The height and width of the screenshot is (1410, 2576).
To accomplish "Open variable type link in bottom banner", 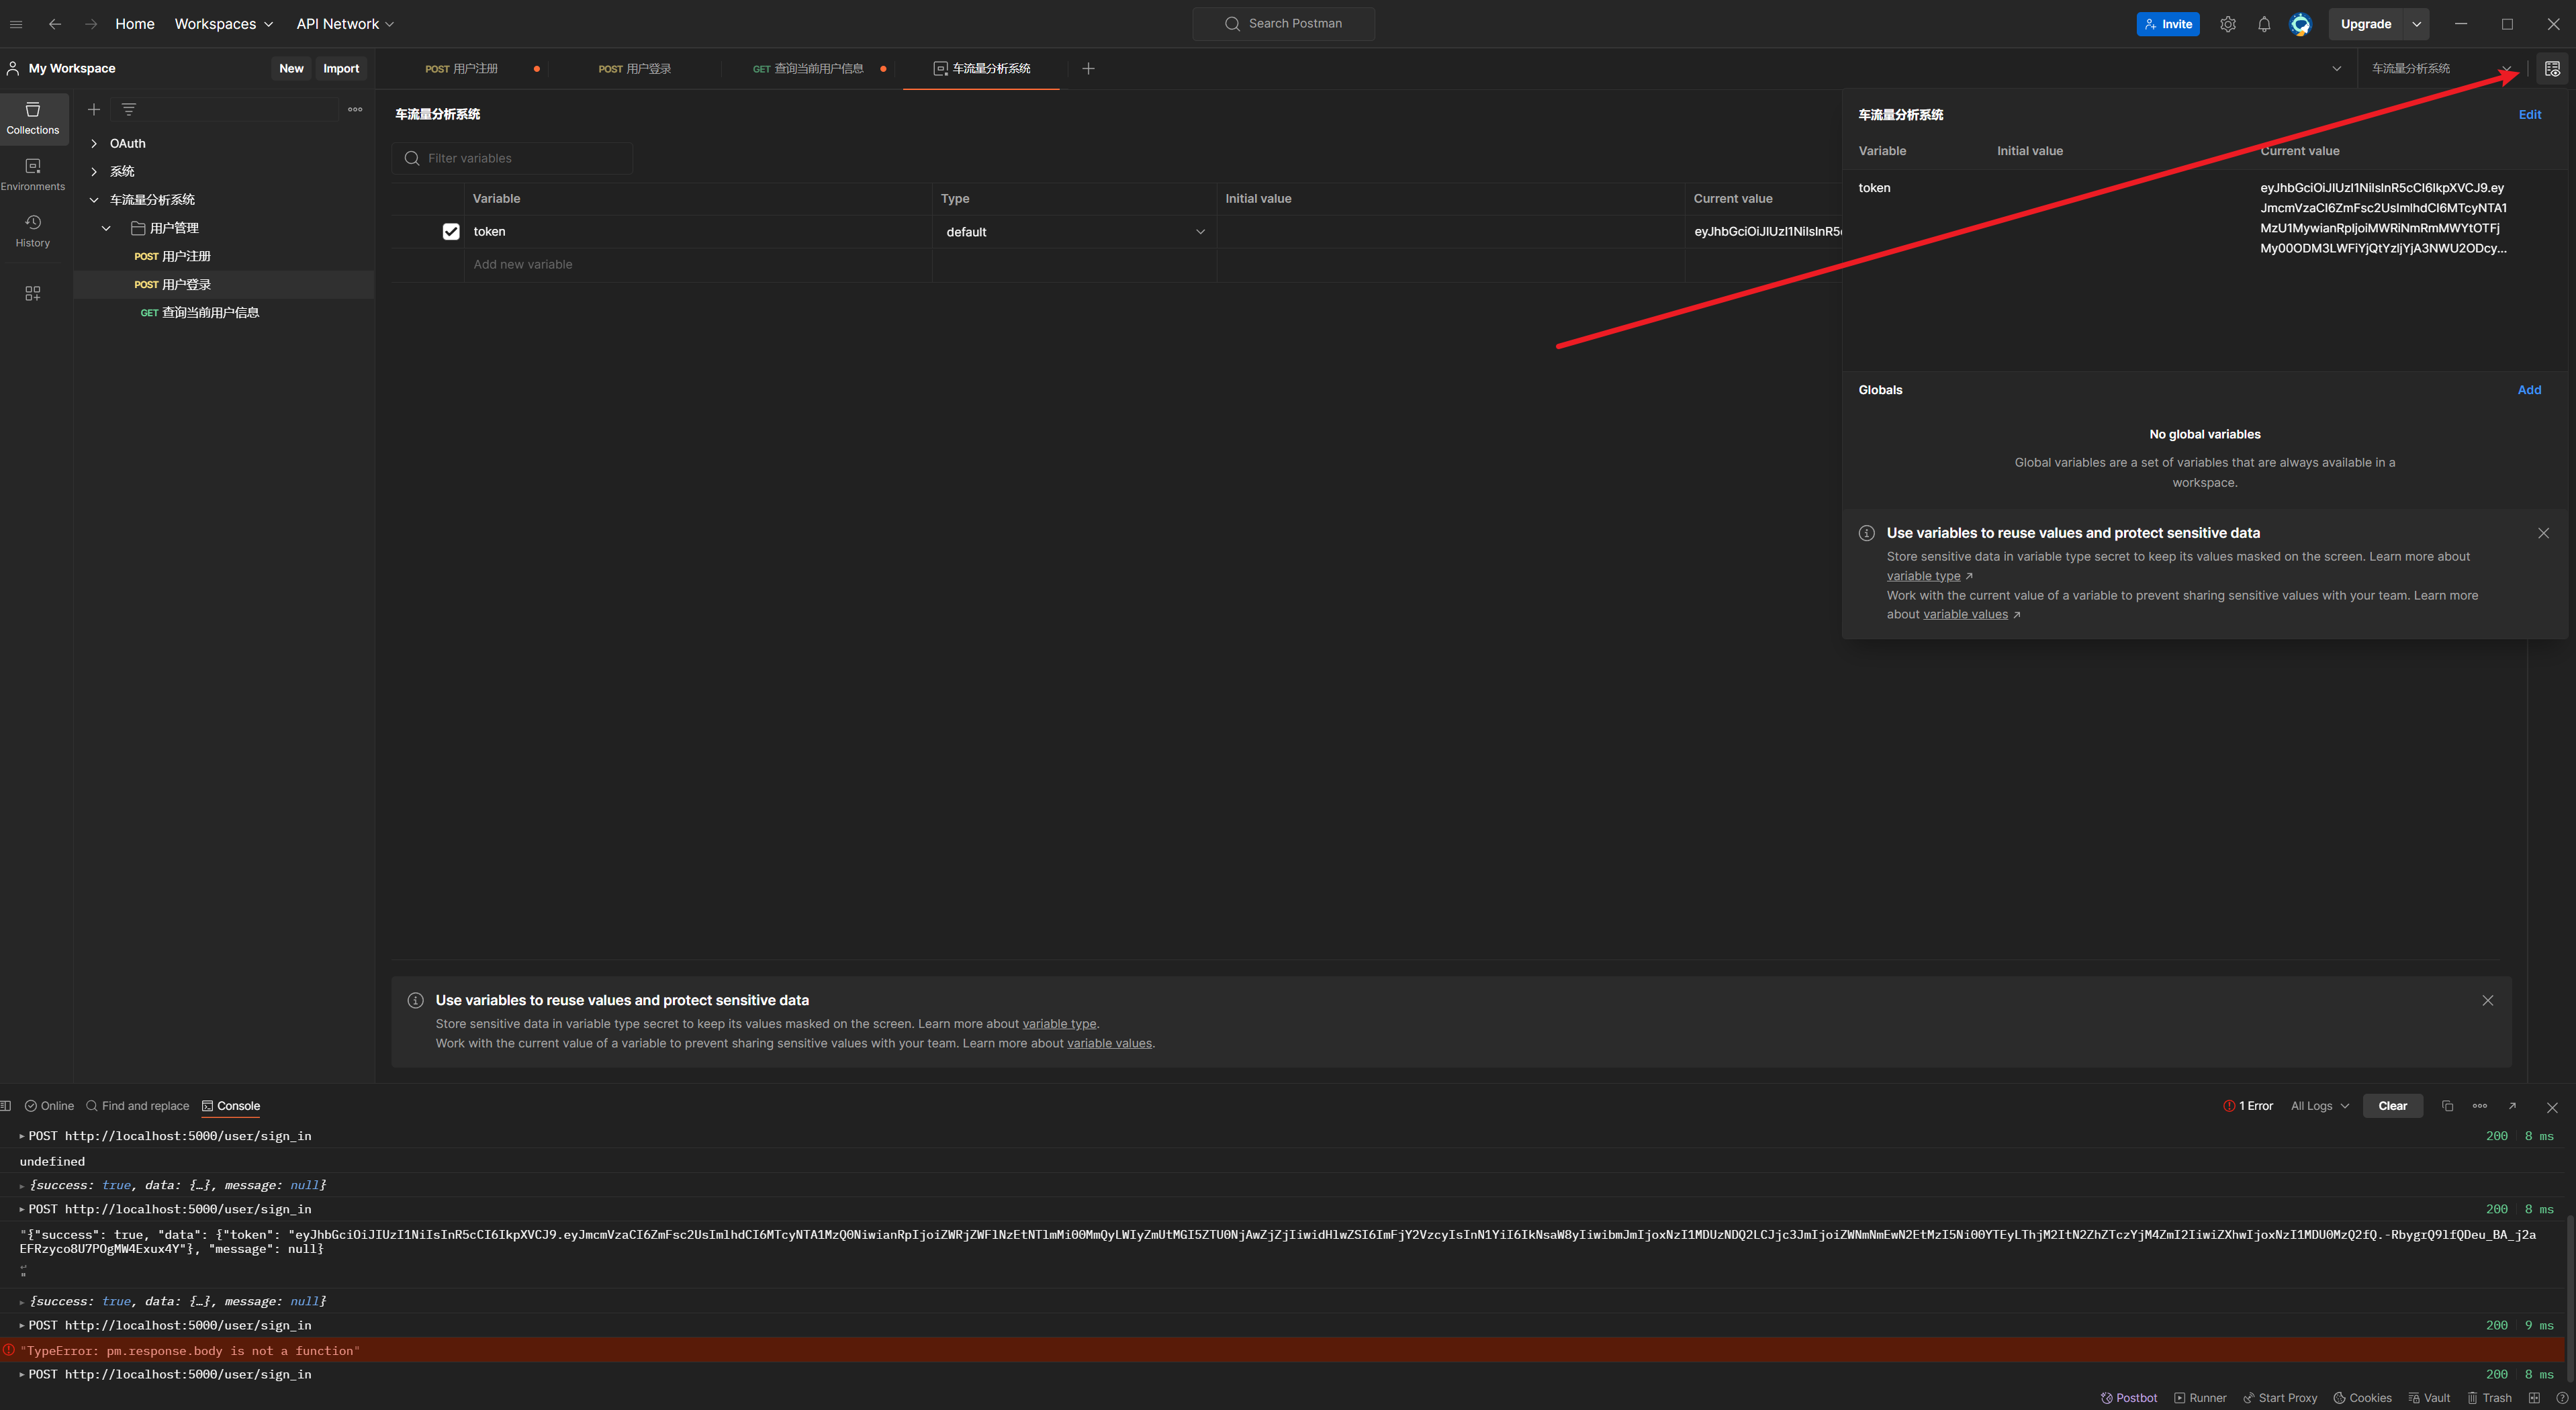I will [1059, 1023].
